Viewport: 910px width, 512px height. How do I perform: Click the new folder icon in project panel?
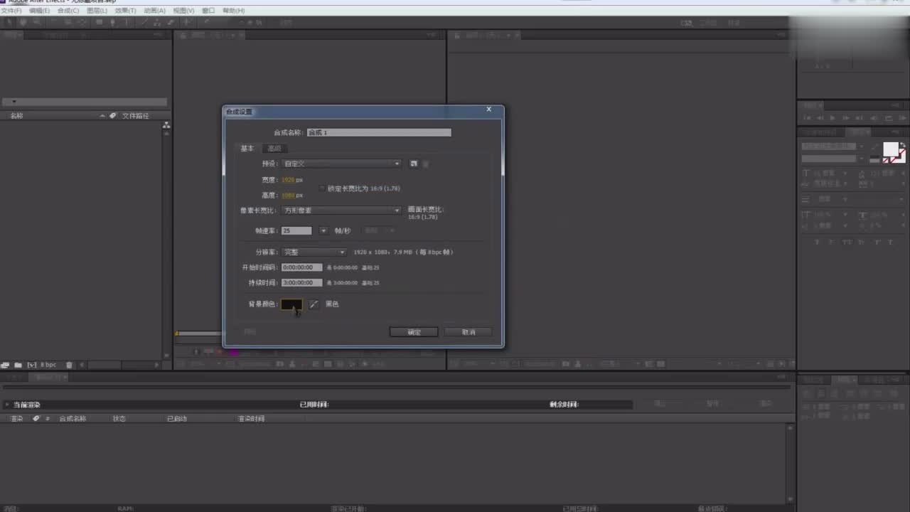click(18, 365)
